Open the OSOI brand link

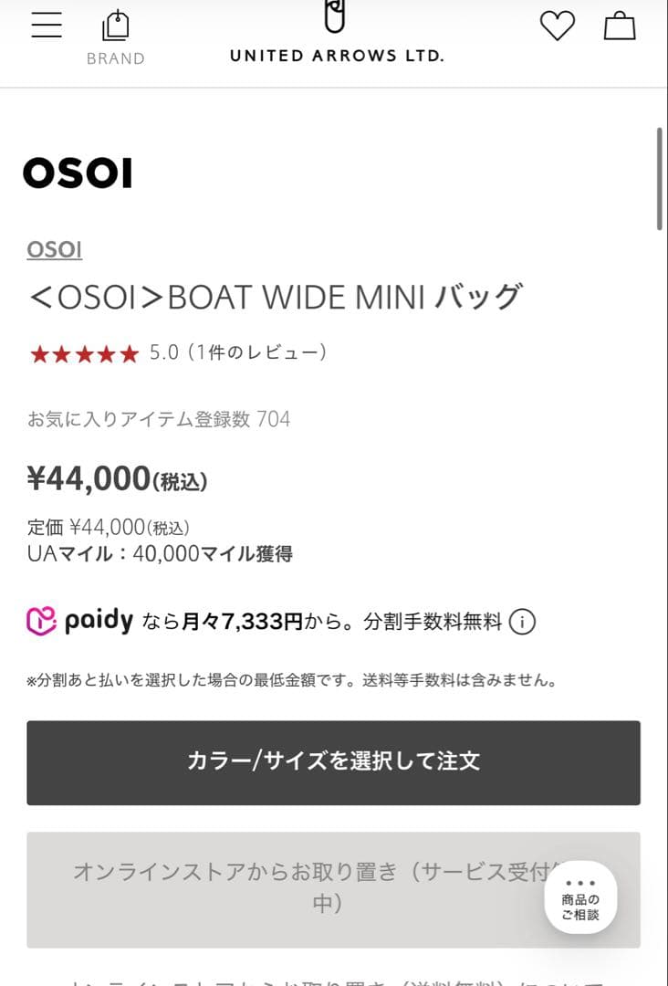(x=53, y=249)
